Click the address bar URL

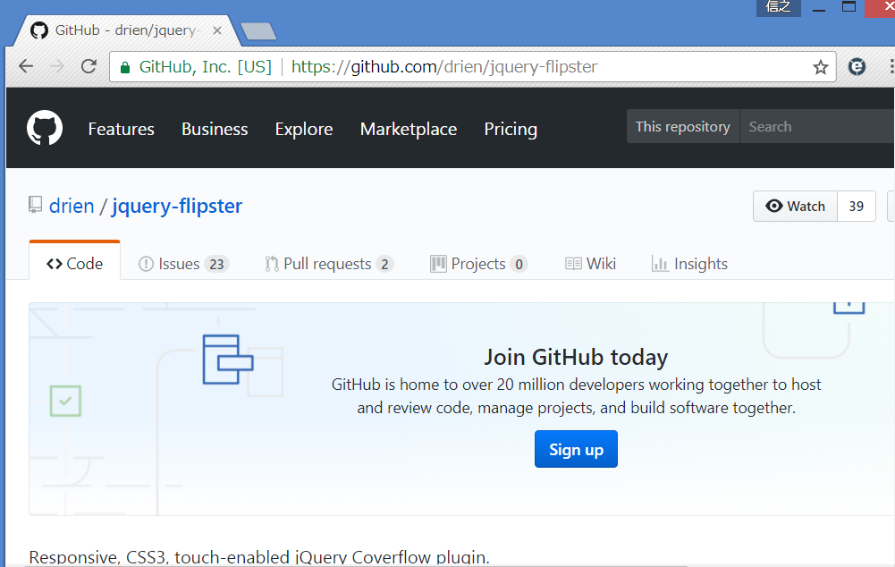(444, 67)
